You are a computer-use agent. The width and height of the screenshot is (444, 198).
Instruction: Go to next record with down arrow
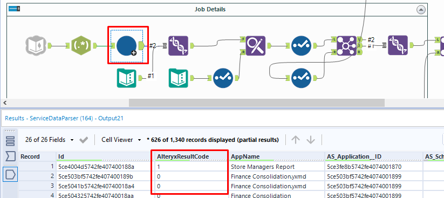pos(311,140)
